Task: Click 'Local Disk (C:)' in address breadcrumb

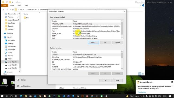Action: pyautogui.click(x=32, y=10)
